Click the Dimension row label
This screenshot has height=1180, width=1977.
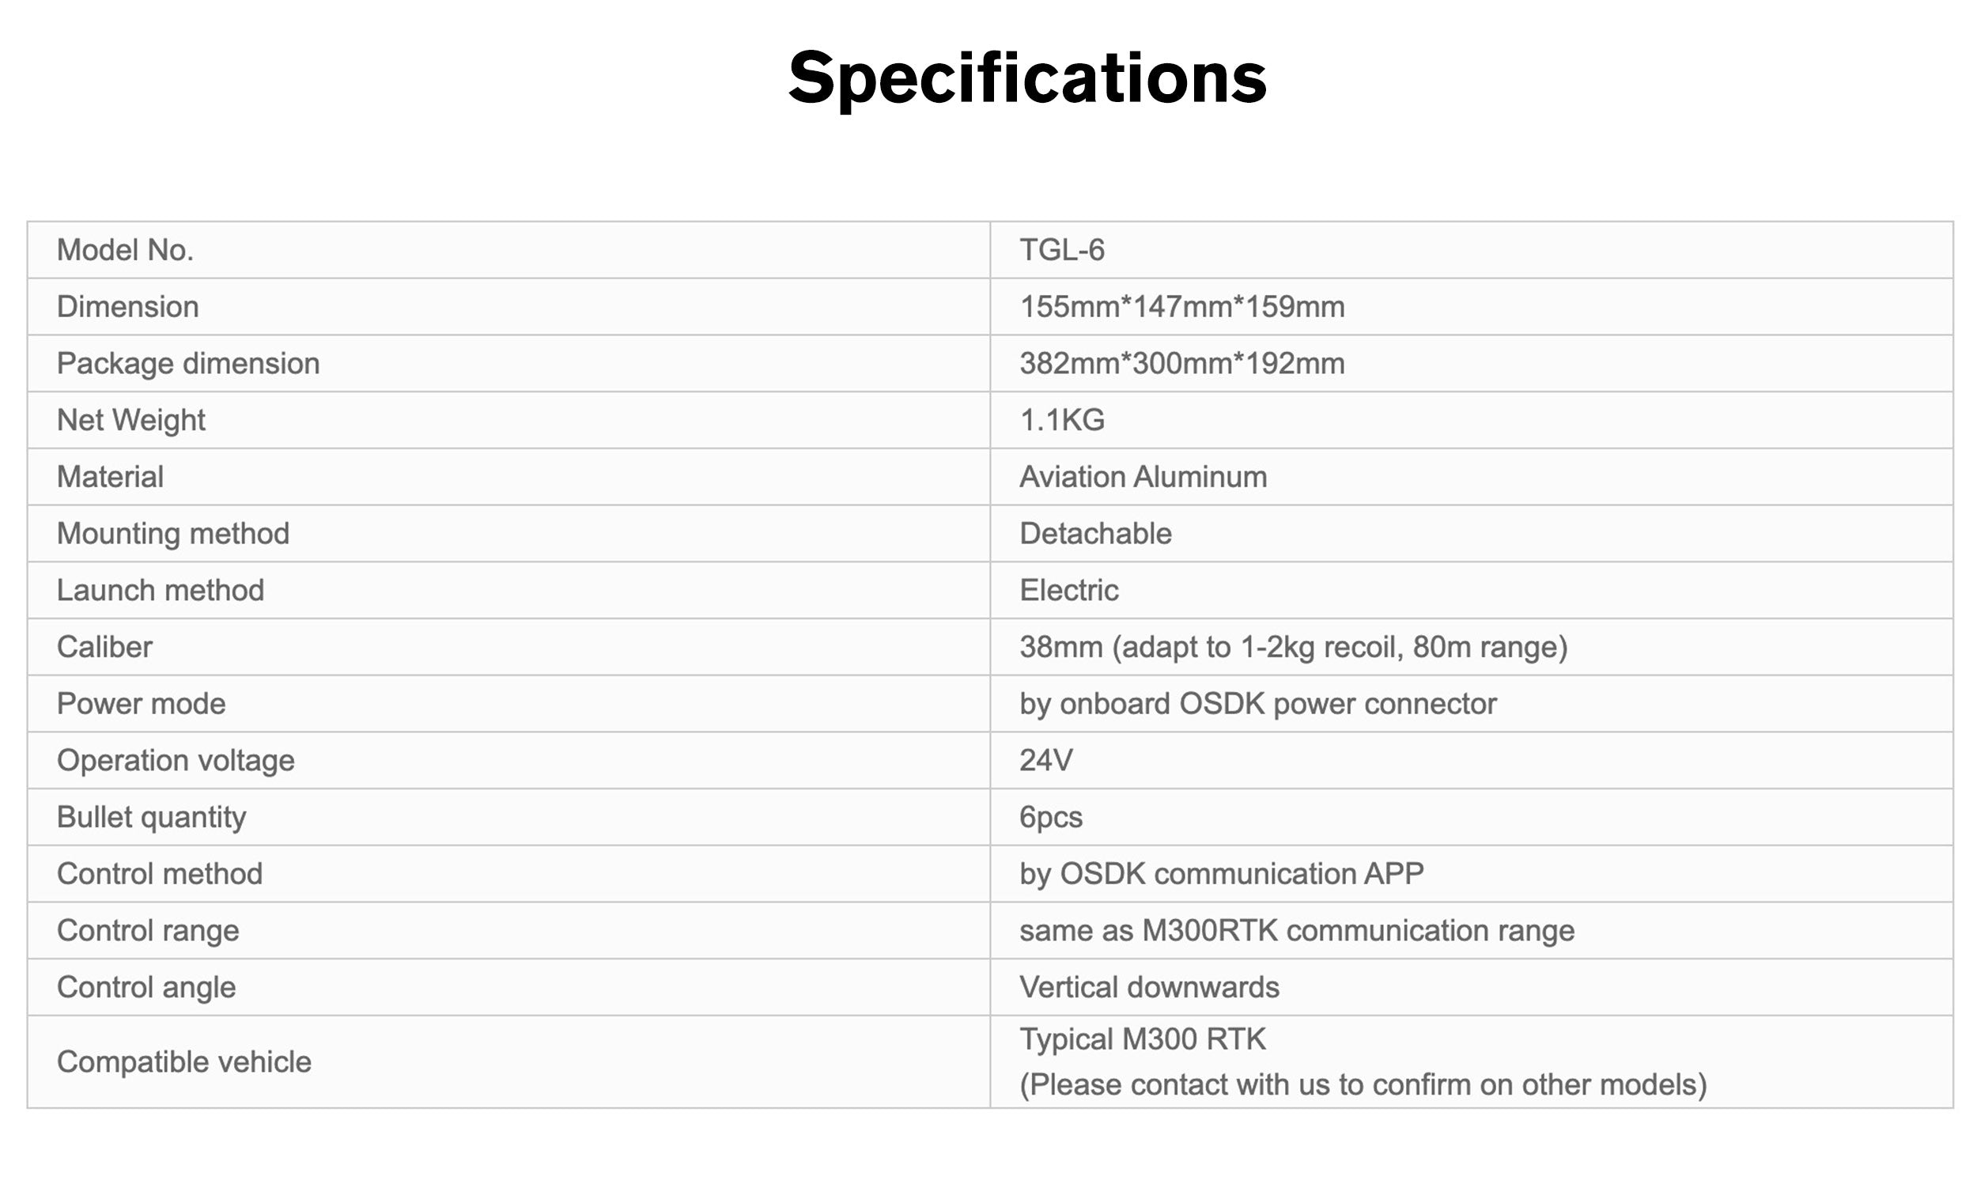(x=127, y=307)
